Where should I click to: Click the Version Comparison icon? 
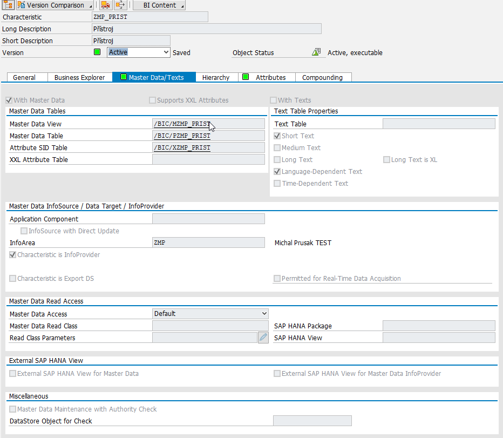tap(22, 5)
